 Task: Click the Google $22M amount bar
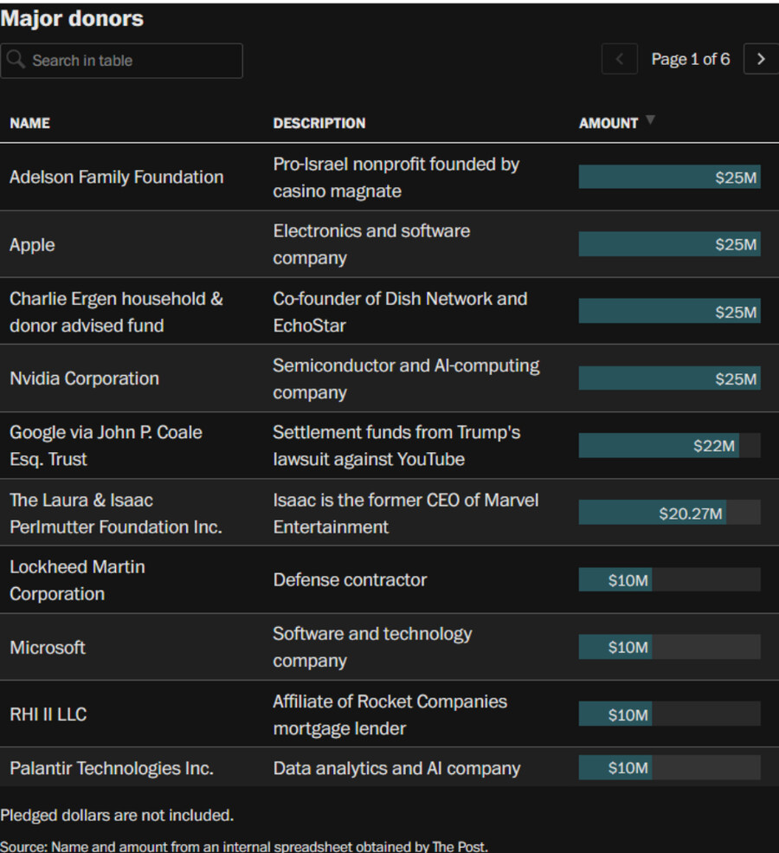click(659, 445)
